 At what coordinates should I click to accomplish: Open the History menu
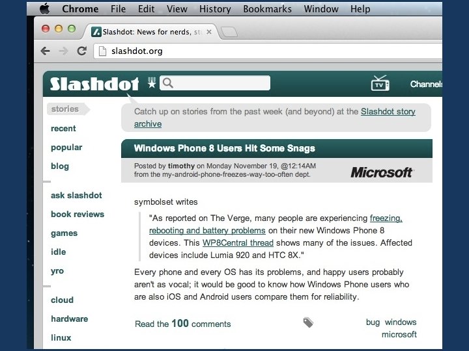click(x=215, y=9)
